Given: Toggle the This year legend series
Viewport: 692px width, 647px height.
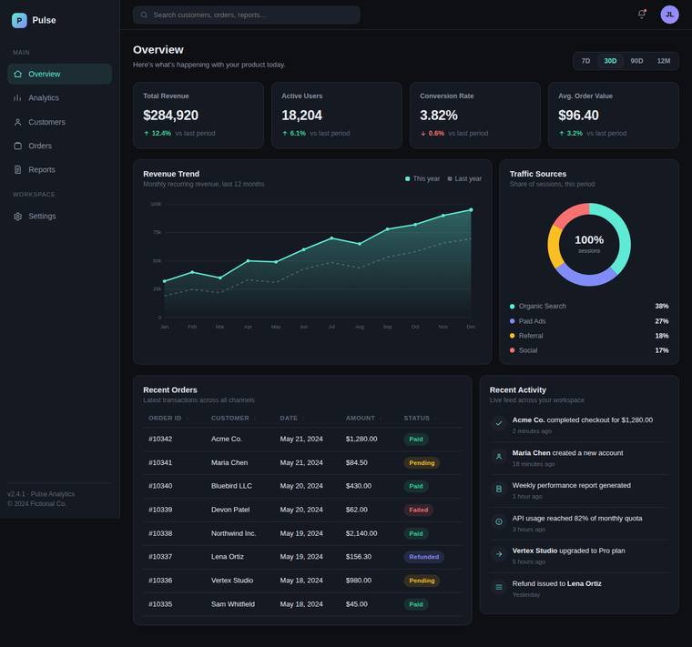Looking at the screenshot, I should click(x=422, y=178).
